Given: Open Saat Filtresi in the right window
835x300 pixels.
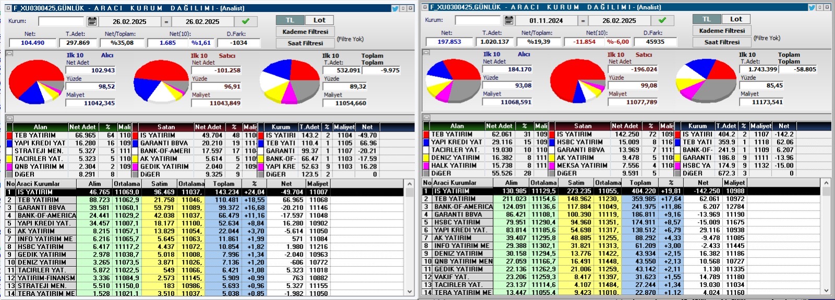Looking at the screenshot, I should [722, 42].
